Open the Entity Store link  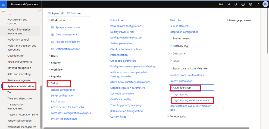point(117,20)
